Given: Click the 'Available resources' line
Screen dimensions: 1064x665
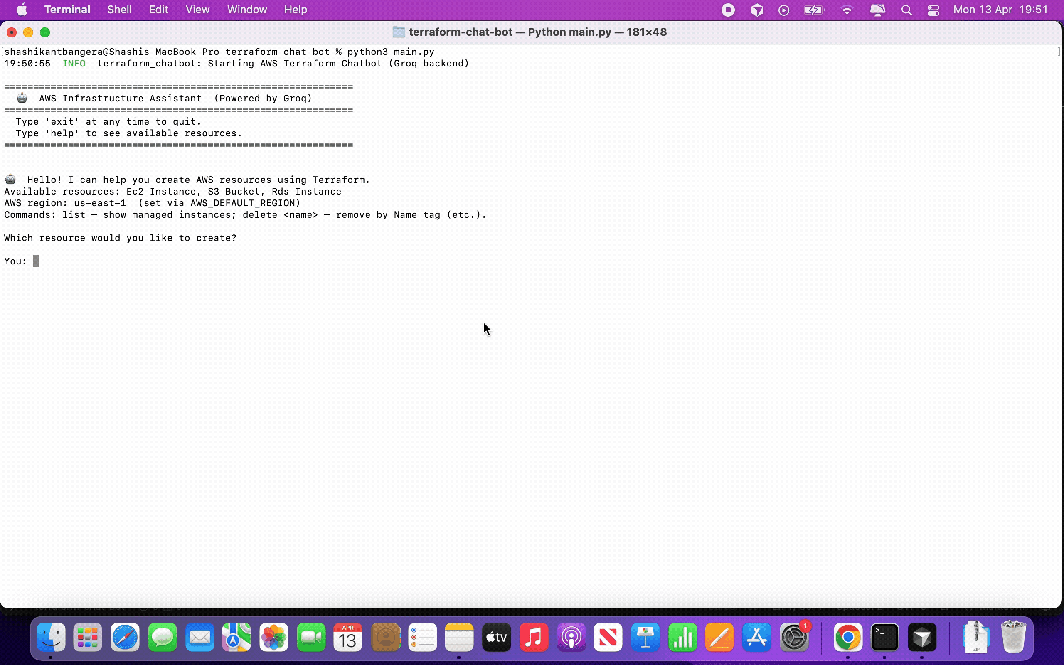Looking at the screenshot, I should point(173,191).
